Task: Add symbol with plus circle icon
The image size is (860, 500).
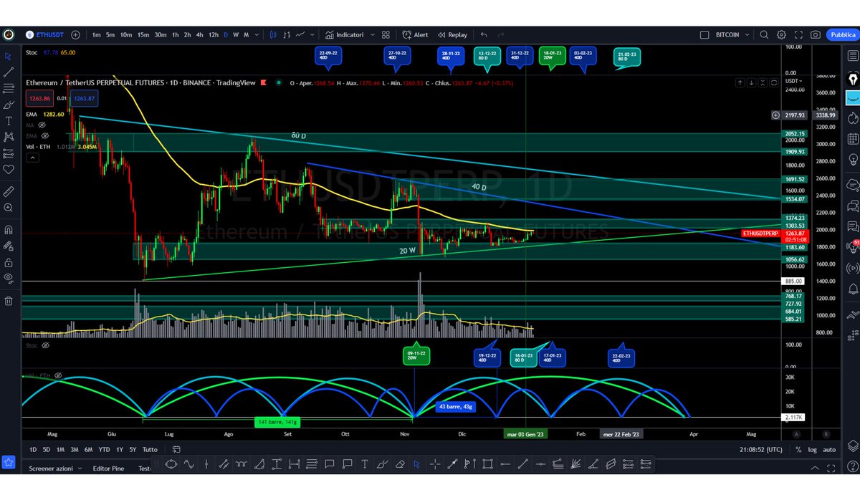Action: point(76,34)
